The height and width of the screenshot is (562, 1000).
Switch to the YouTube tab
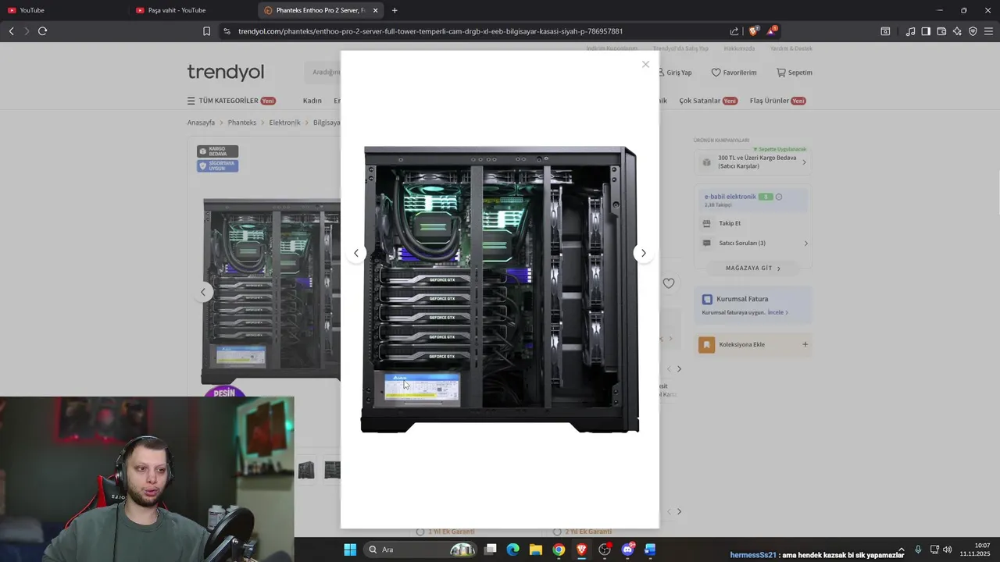pyautogui.click(x=62, y=10)
